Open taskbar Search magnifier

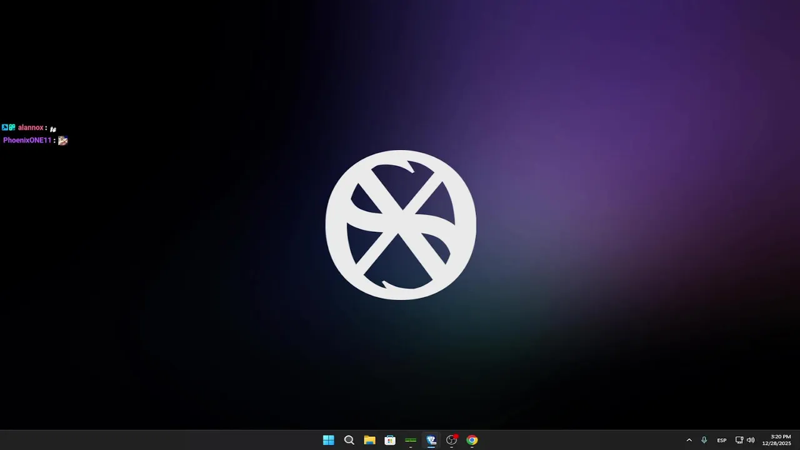pos(349,440)
